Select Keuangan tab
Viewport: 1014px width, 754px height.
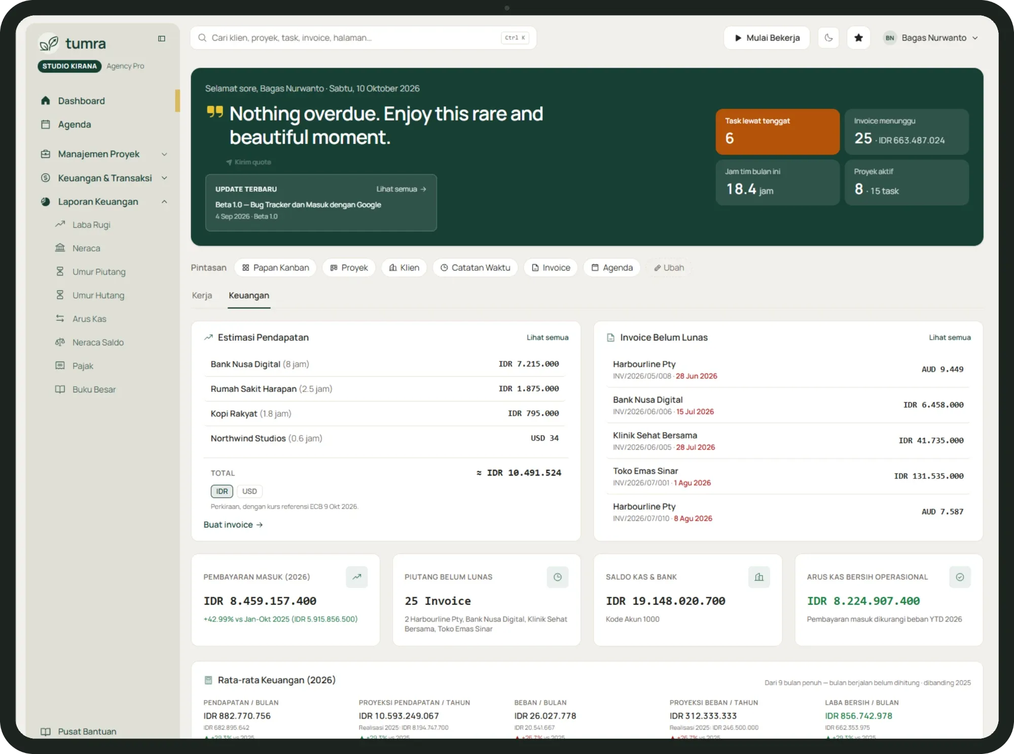(249, 295)
